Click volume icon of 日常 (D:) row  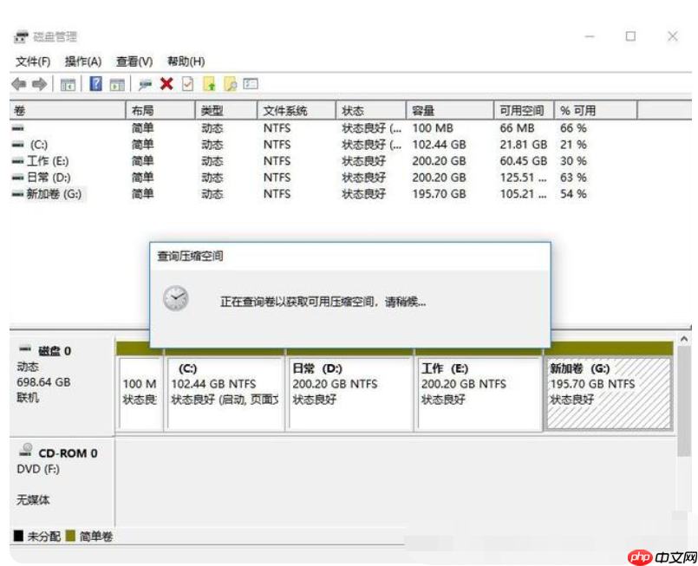pos(18,177)
